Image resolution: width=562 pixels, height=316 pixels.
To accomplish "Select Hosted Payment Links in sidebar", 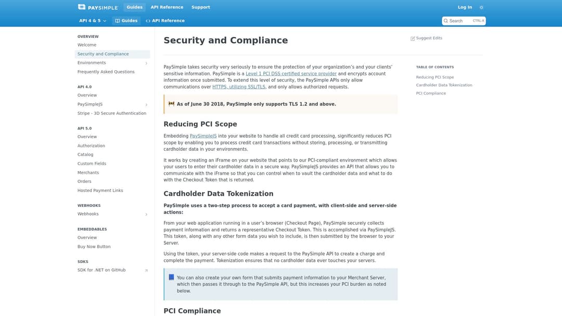I will tap(100, 191).
